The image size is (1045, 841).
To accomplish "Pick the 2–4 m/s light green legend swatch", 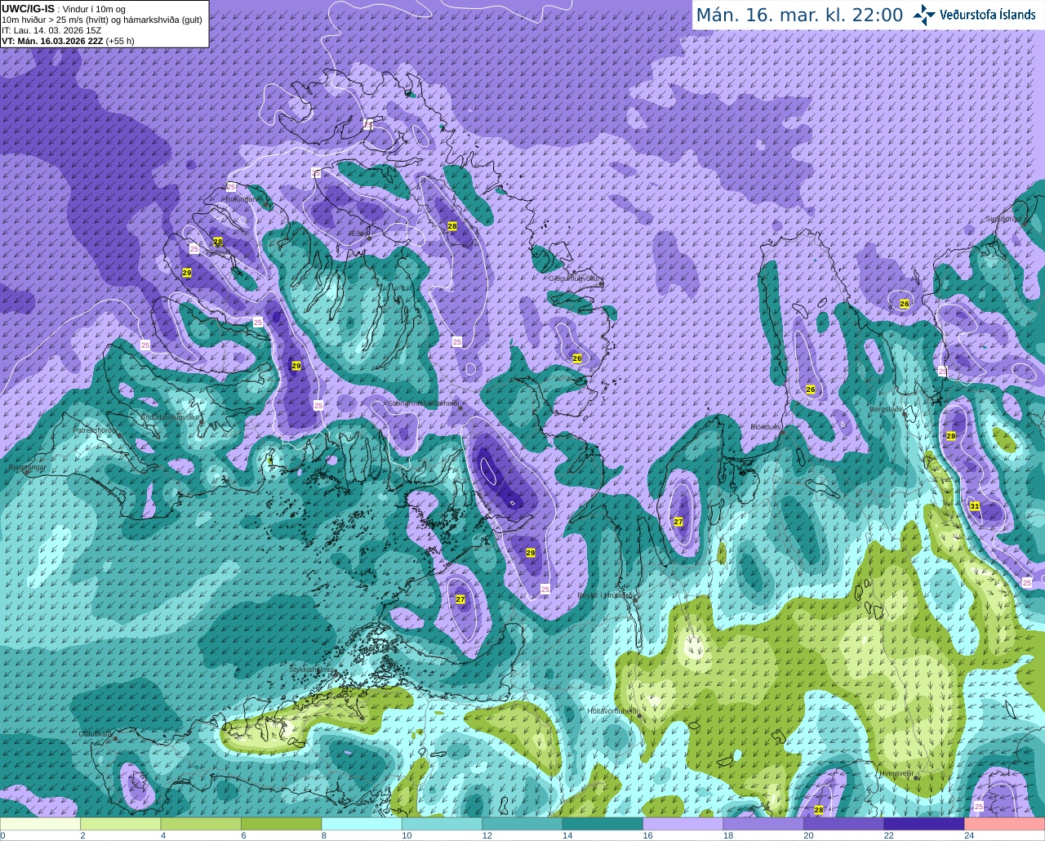I will (x=120, y=824).
